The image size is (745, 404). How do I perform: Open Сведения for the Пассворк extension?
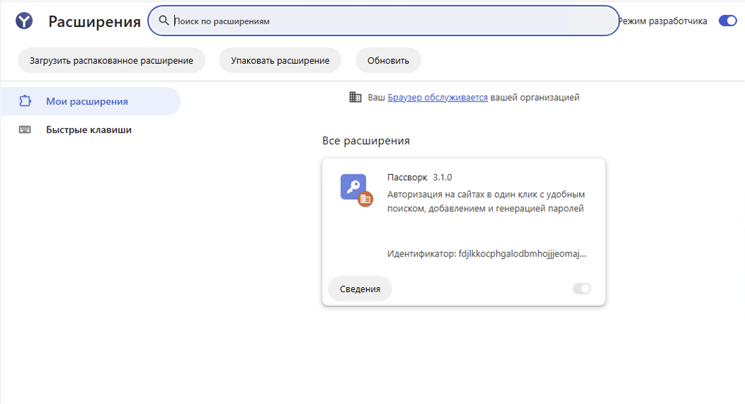coord(360,289)
